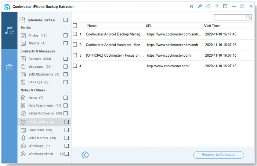Select Messages (20) in sidebar
Image resolution: width=257 pixels, height=166 pixels.
40,67
